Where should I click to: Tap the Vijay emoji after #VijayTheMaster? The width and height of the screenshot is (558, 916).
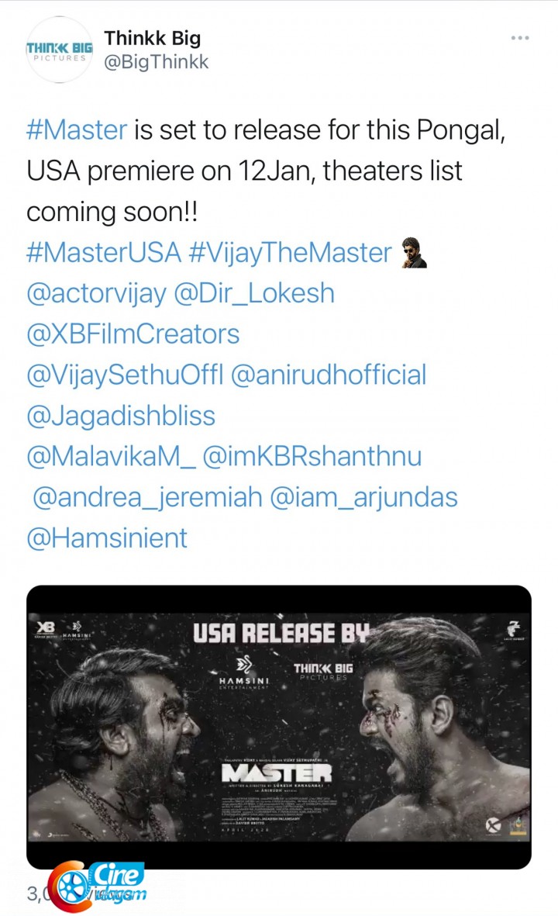tap(414, 253)
